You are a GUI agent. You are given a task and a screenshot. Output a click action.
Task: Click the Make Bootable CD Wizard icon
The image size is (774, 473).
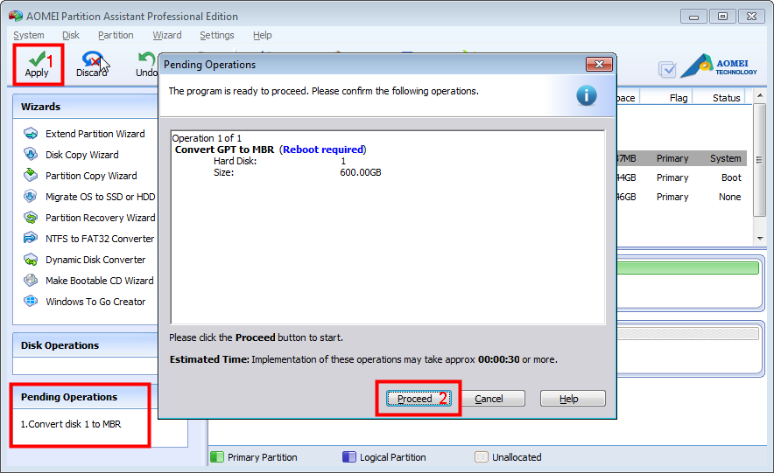31,281
